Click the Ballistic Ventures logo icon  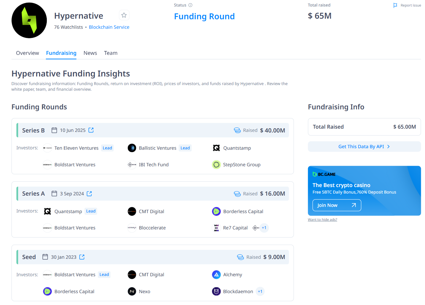[132, 148]
